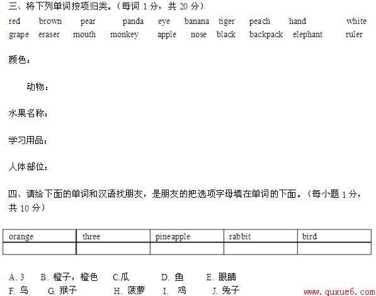Click the empty answer cell below "pineapple"
This screenshot has width=376, height=296.
coord(187,249)
